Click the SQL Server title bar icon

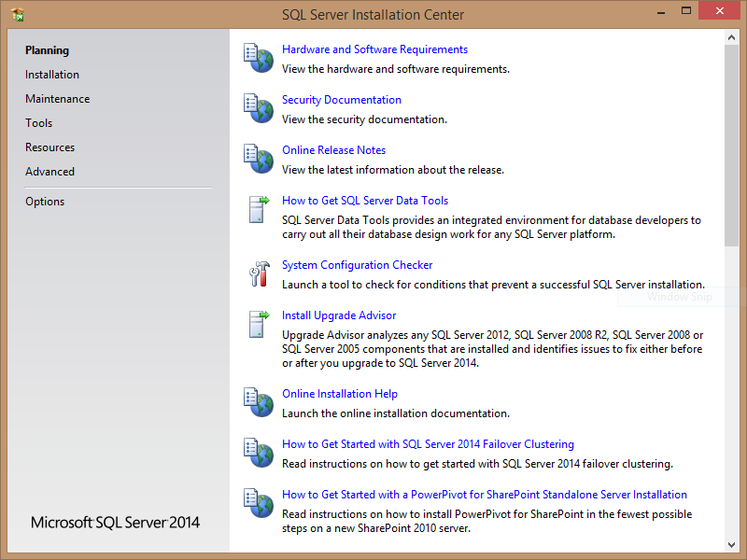(18, 14)
